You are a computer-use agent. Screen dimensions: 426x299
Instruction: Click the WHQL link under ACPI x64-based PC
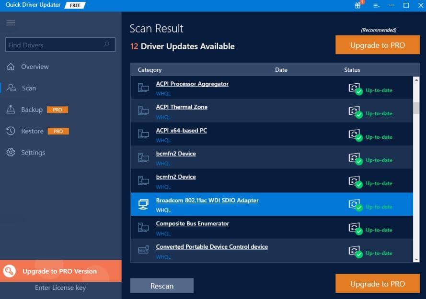[x=163, y=140]
